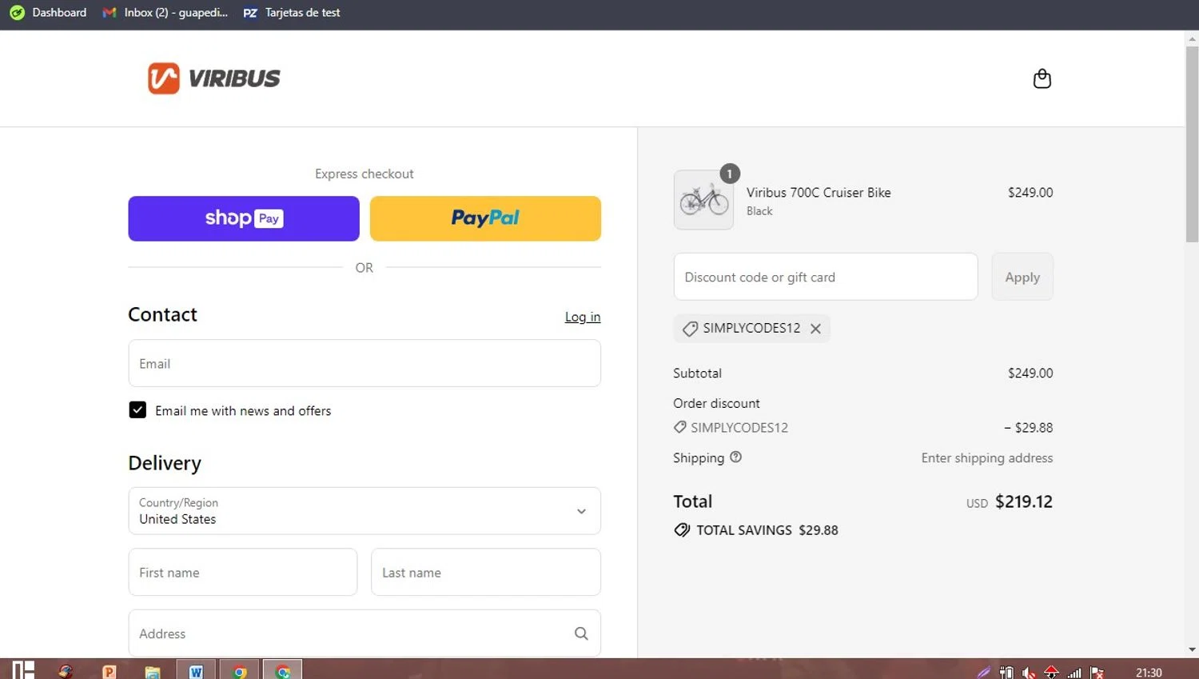Click the Viribus 700C Cruiser Bike name
1199x679 pixels.
point(819,193)
